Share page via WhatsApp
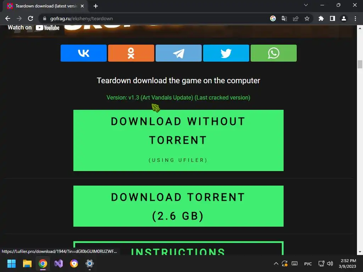Image resolution: width=363 pixels, height=272 pixels. 273,53
